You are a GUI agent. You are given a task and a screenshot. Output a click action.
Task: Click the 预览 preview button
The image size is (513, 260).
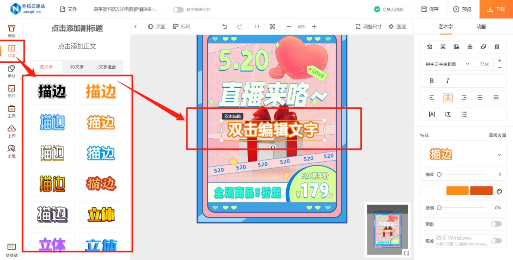coord(462,9)
